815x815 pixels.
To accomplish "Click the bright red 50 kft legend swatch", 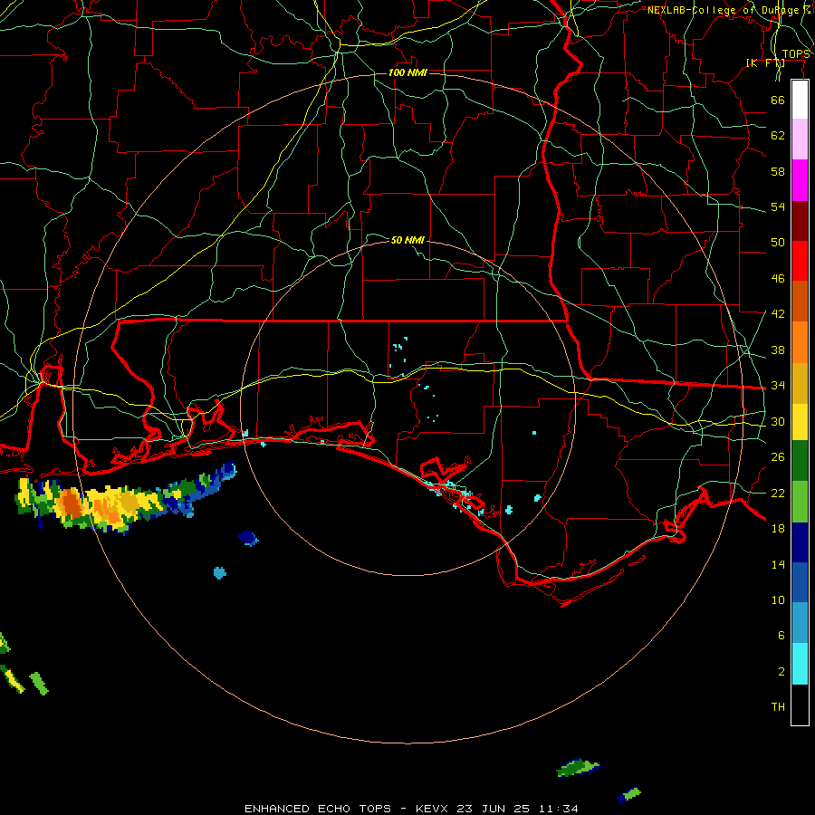I will 800,261.
